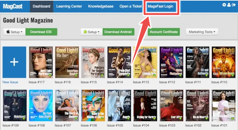
Task: Open Issue #111 cover thumbnail
Action: (197, 62)
